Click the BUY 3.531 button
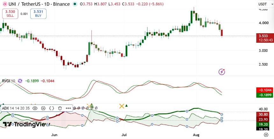The image size is (274, 139). click(38, 14)
